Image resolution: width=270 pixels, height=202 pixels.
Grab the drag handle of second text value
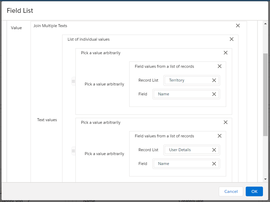[73, 151]
